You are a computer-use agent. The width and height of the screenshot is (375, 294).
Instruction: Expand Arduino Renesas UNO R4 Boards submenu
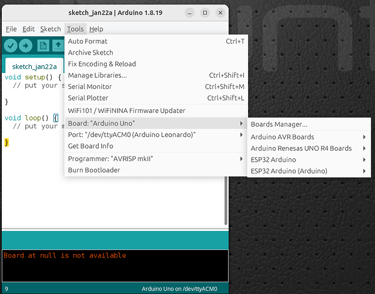pos(309,148)
